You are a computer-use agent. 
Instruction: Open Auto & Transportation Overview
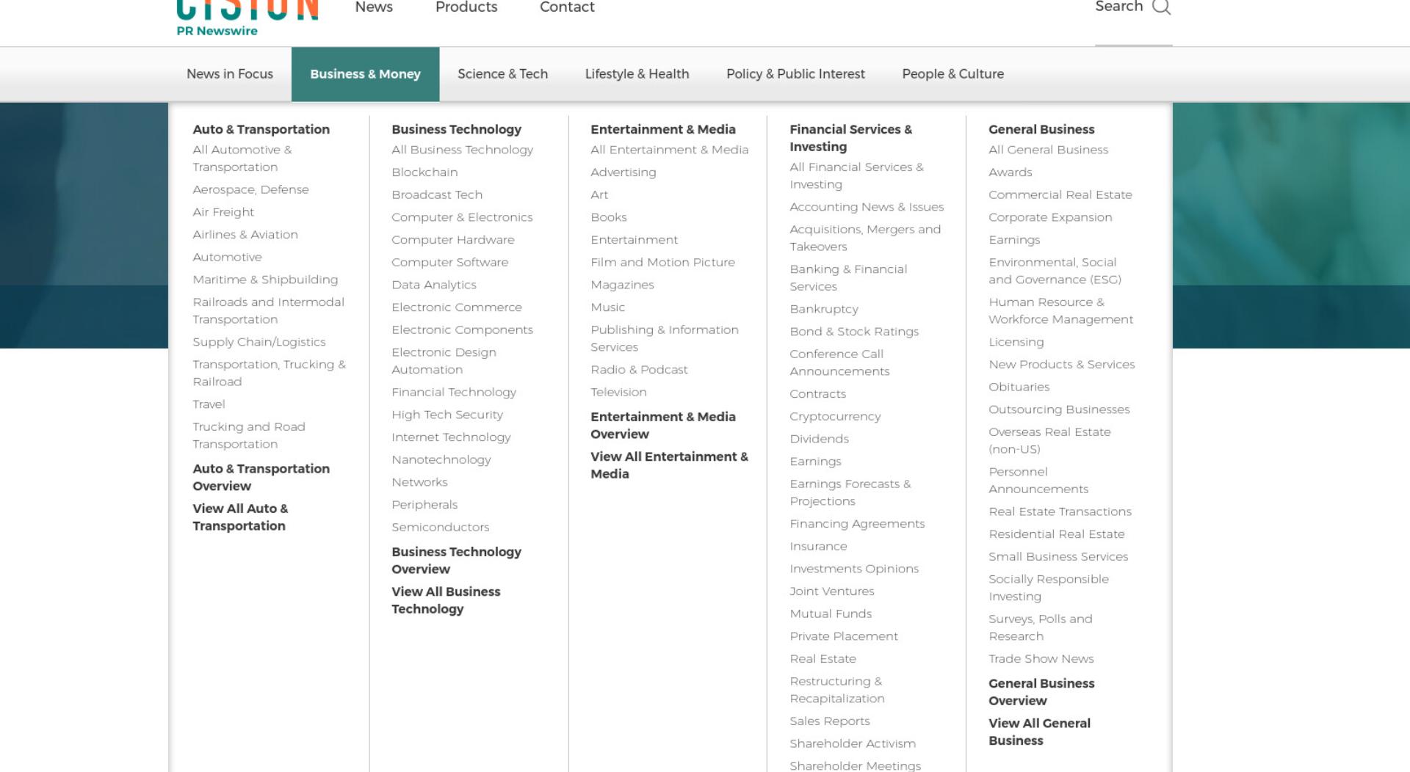coord(261,477)
